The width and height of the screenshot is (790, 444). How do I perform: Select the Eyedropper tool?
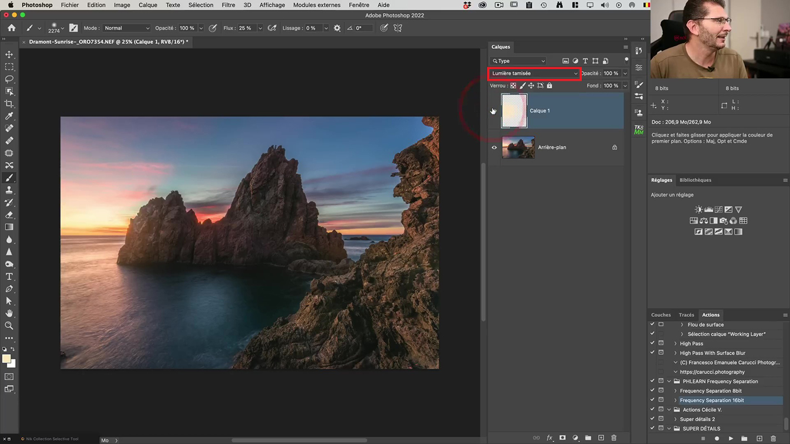[x=9, y=116]
